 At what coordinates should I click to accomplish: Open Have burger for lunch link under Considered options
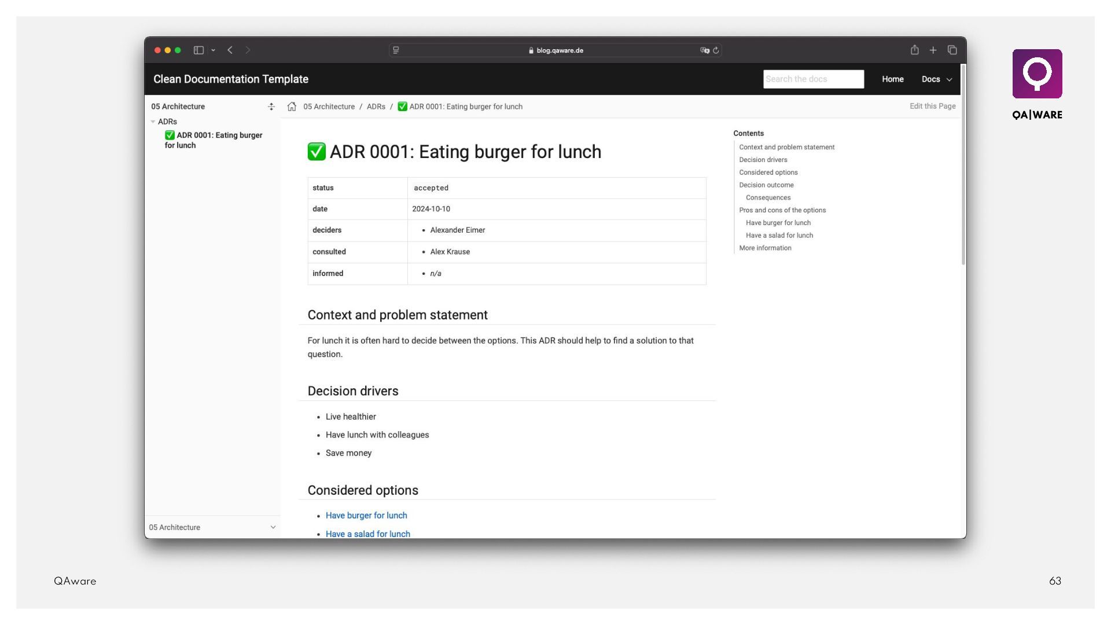[366, 516]
